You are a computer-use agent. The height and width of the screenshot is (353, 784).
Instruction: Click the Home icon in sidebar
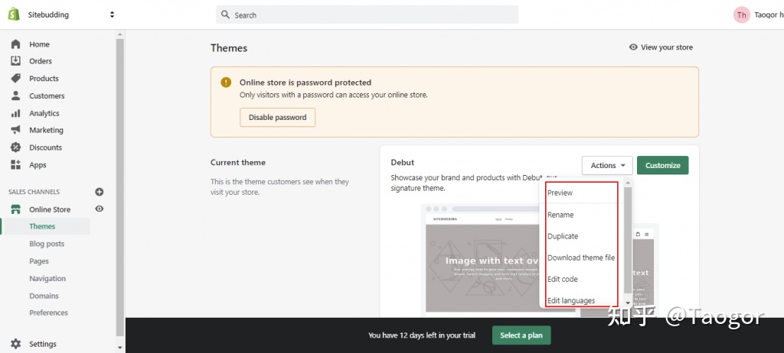[x=15, y=44]
